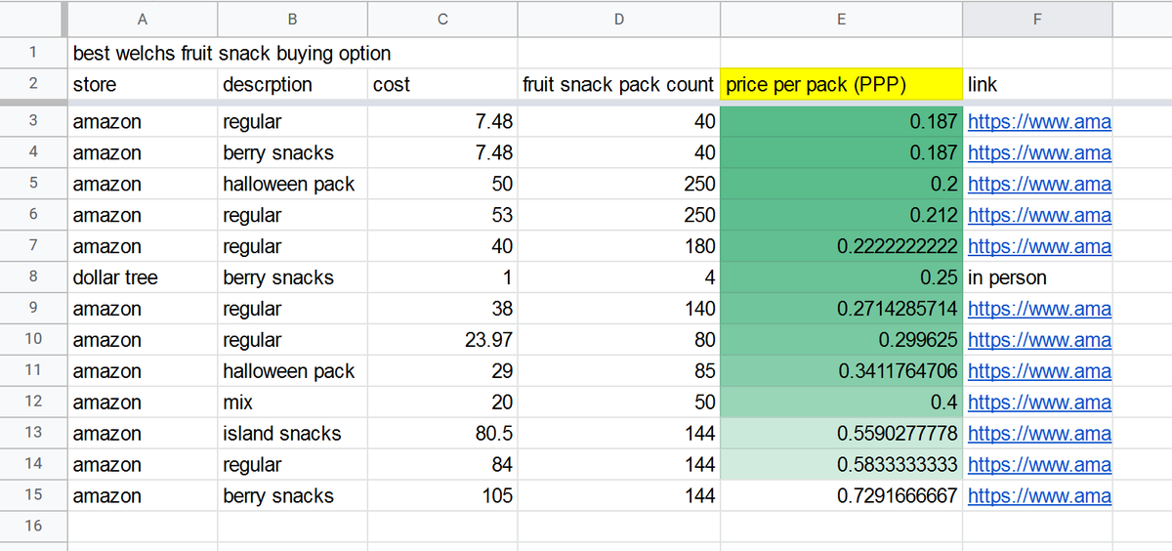Select column A header
The width and height of the screenshot is (1172, 551).
pos(143,19)
